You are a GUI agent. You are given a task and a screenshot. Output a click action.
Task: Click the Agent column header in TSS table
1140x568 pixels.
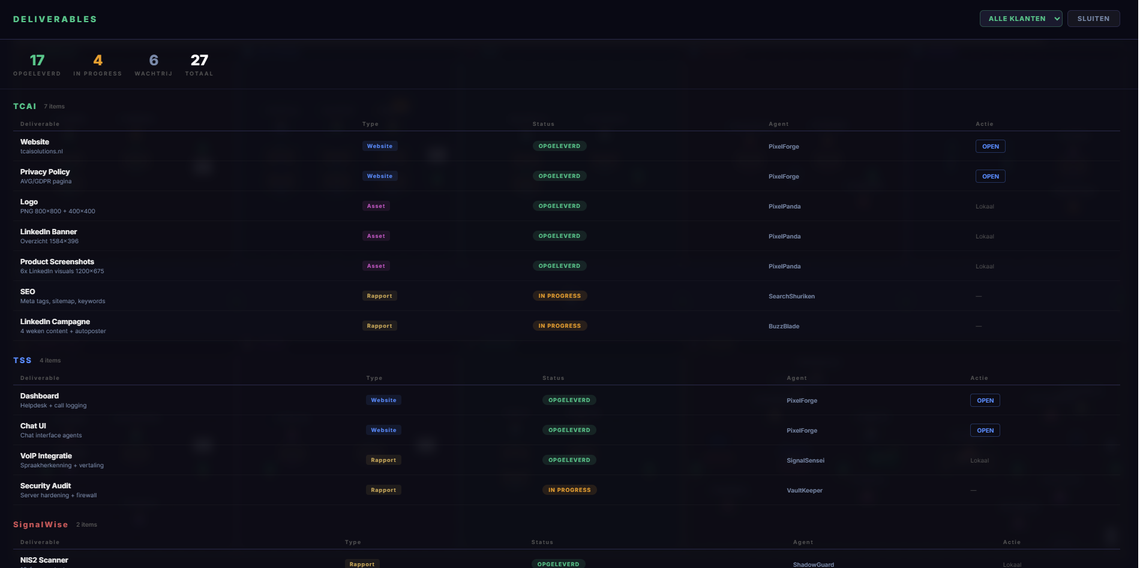tap(797, 378)
